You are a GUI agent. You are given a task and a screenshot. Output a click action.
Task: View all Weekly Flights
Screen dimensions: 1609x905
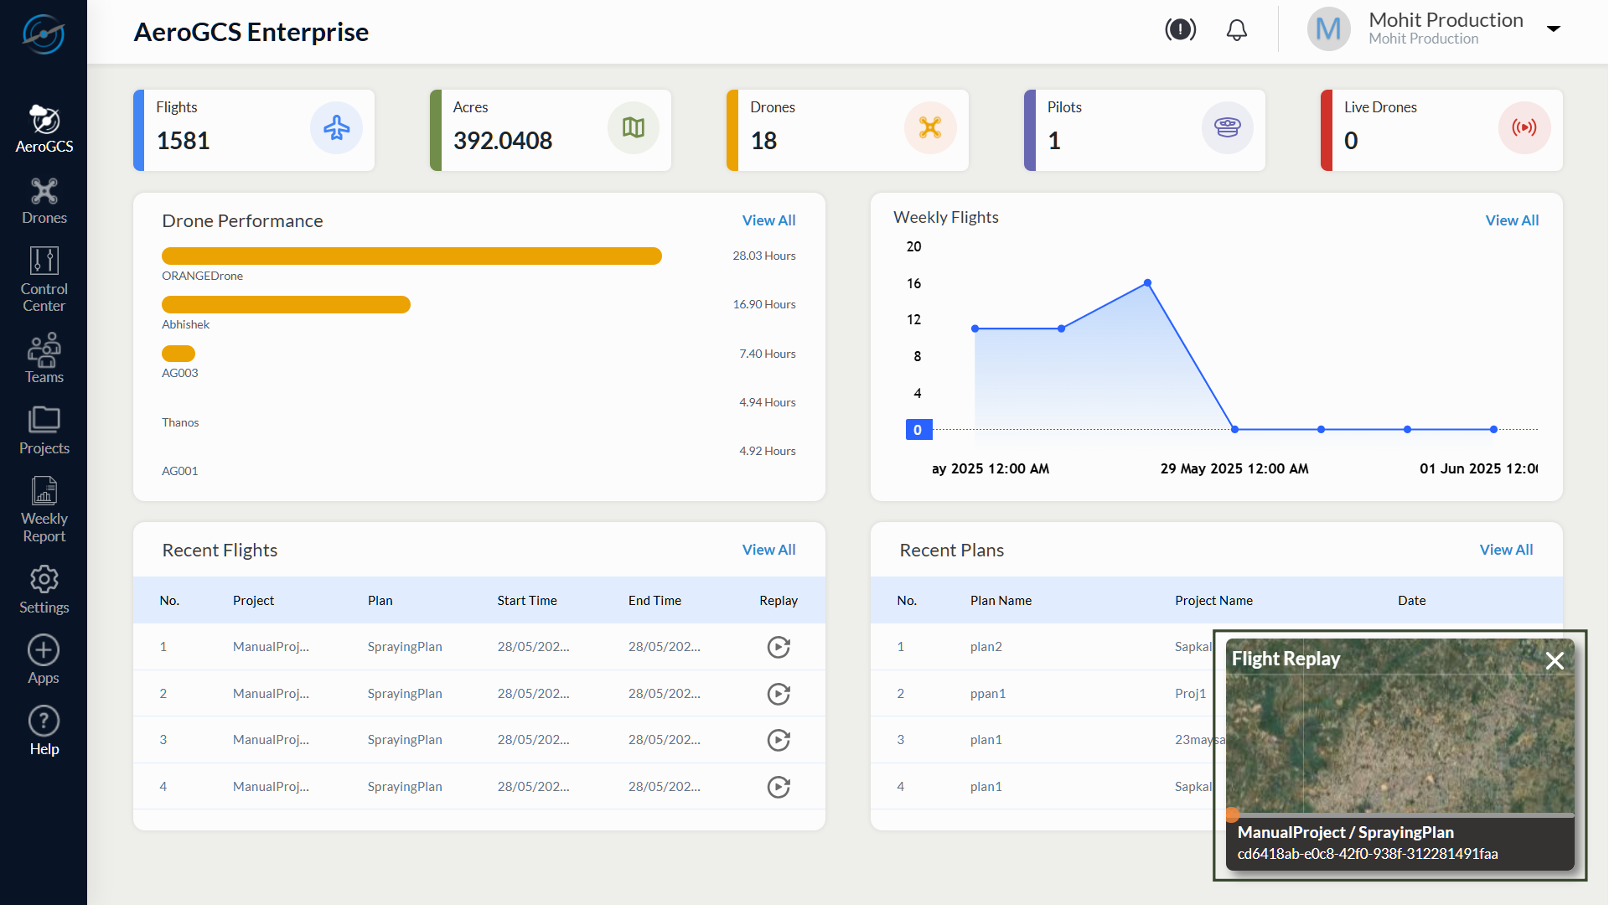coord(1512,220)
